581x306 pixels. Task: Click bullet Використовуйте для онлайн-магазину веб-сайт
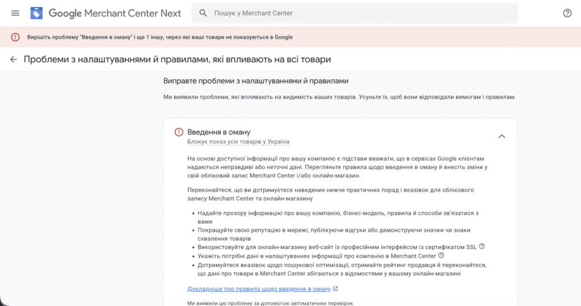coord(337,247)
